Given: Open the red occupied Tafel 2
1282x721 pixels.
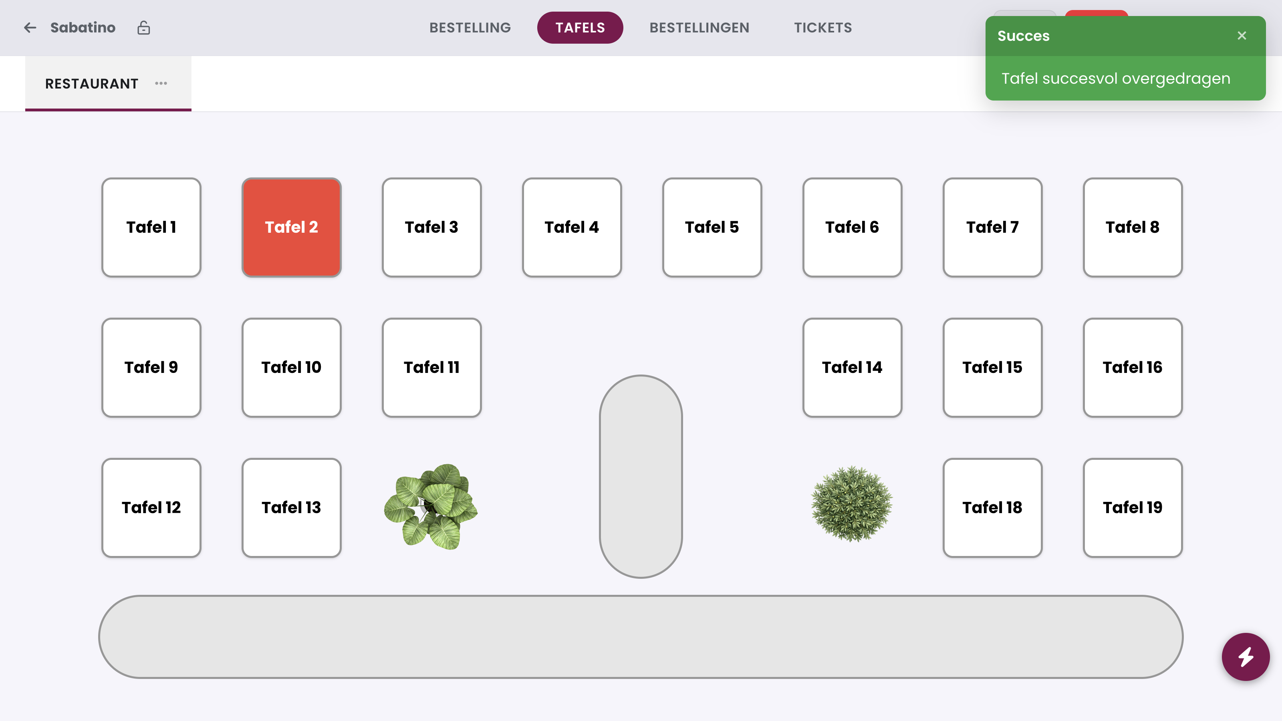Looking at the screenshot, I should point(292,228).
